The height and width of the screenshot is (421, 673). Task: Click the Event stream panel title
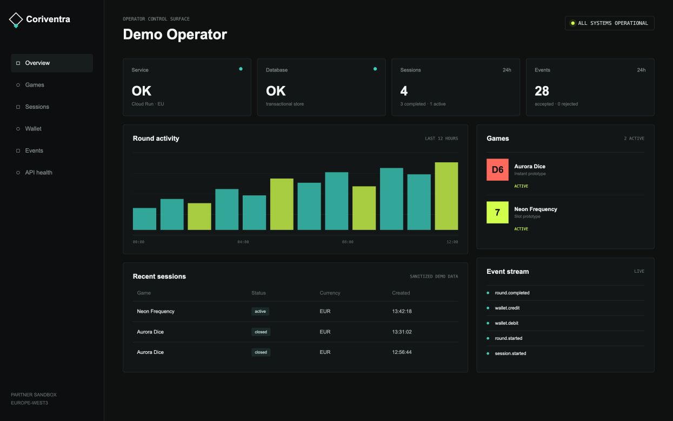(508, 272)
